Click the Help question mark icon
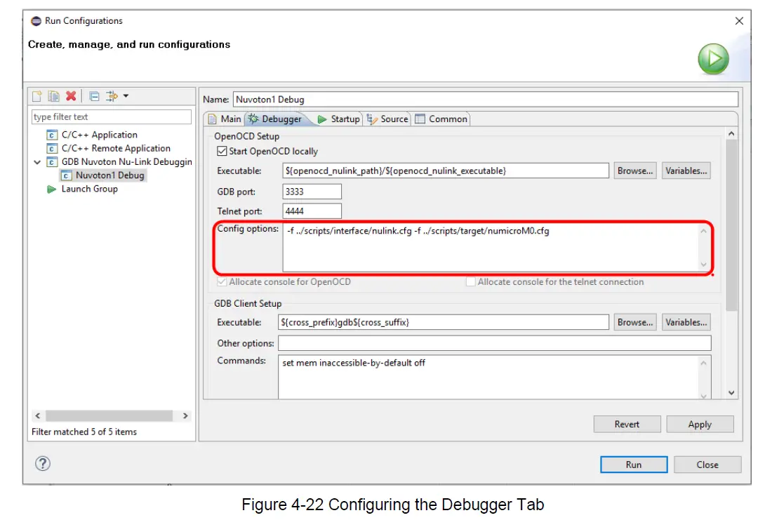The width and height of the screenshot is (765, 520). click(x=43, y=463)
